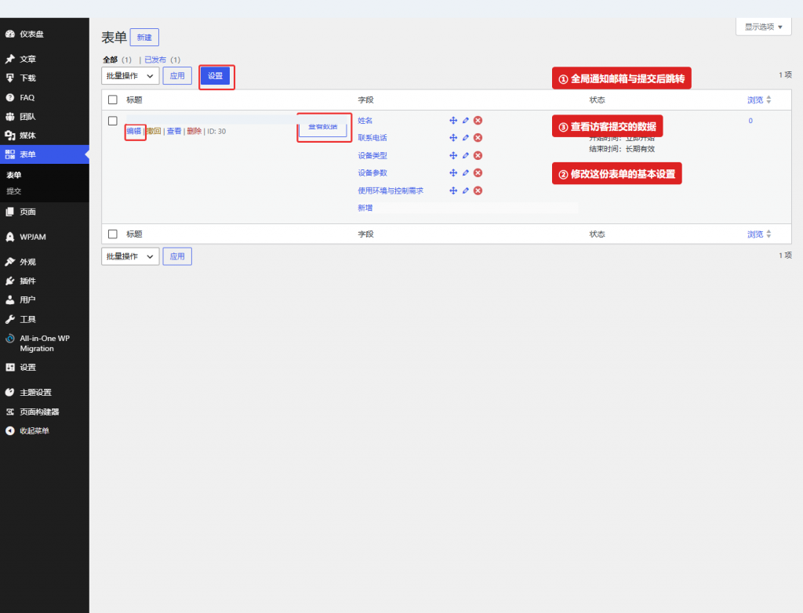Click the view count 0 link

[x=750, y=121]
